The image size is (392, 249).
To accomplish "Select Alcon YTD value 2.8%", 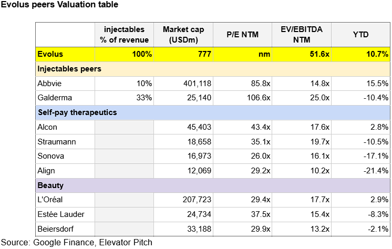I will (379, 127).
